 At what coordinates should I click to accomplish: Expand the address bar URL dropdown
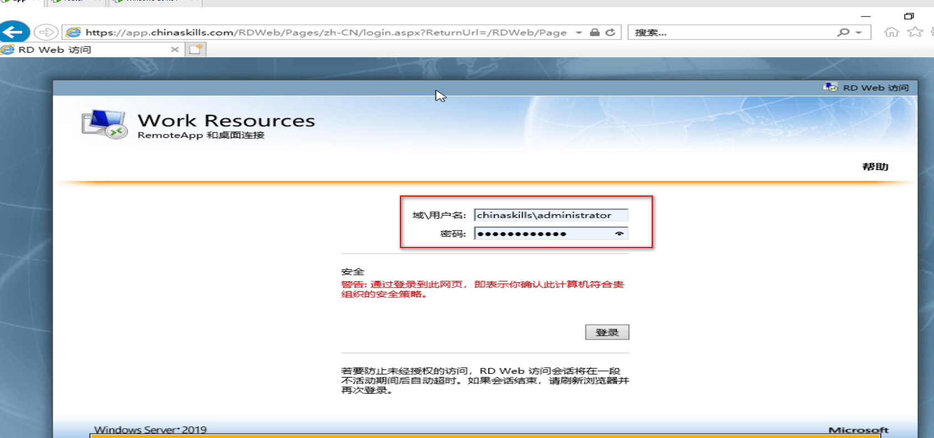pyautogui.click(x=578, y=32)
